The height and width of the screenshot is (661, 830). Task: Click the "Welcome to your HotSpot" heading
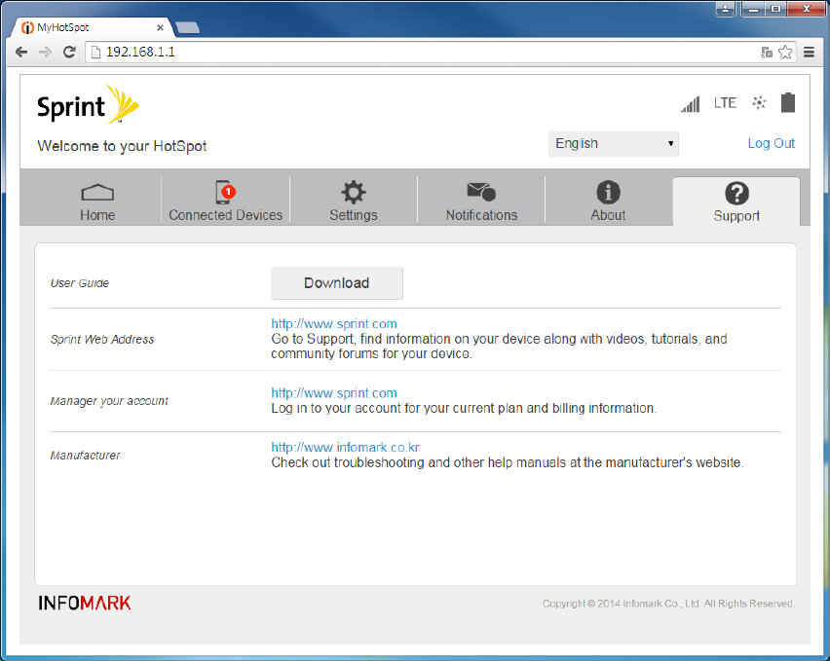coord(122,146)
